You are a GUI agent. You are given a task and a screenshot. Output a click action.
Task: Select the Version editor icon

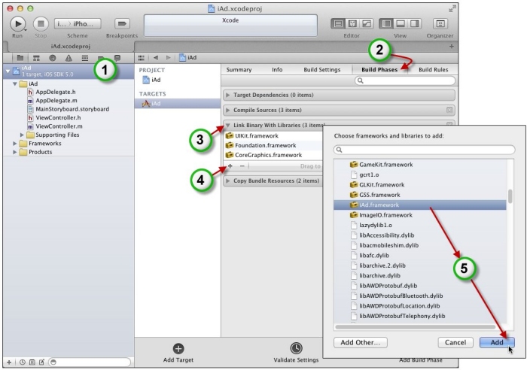(x=367, y=24)
